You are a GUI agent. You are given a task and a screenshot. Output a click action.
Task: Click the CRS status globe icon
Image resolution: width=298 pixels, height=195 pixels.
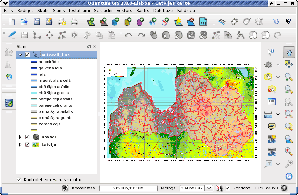point(284,188)
